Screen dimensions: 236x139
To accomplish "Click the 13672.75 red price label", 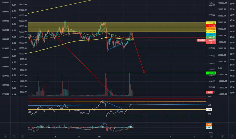I will 211,26.
